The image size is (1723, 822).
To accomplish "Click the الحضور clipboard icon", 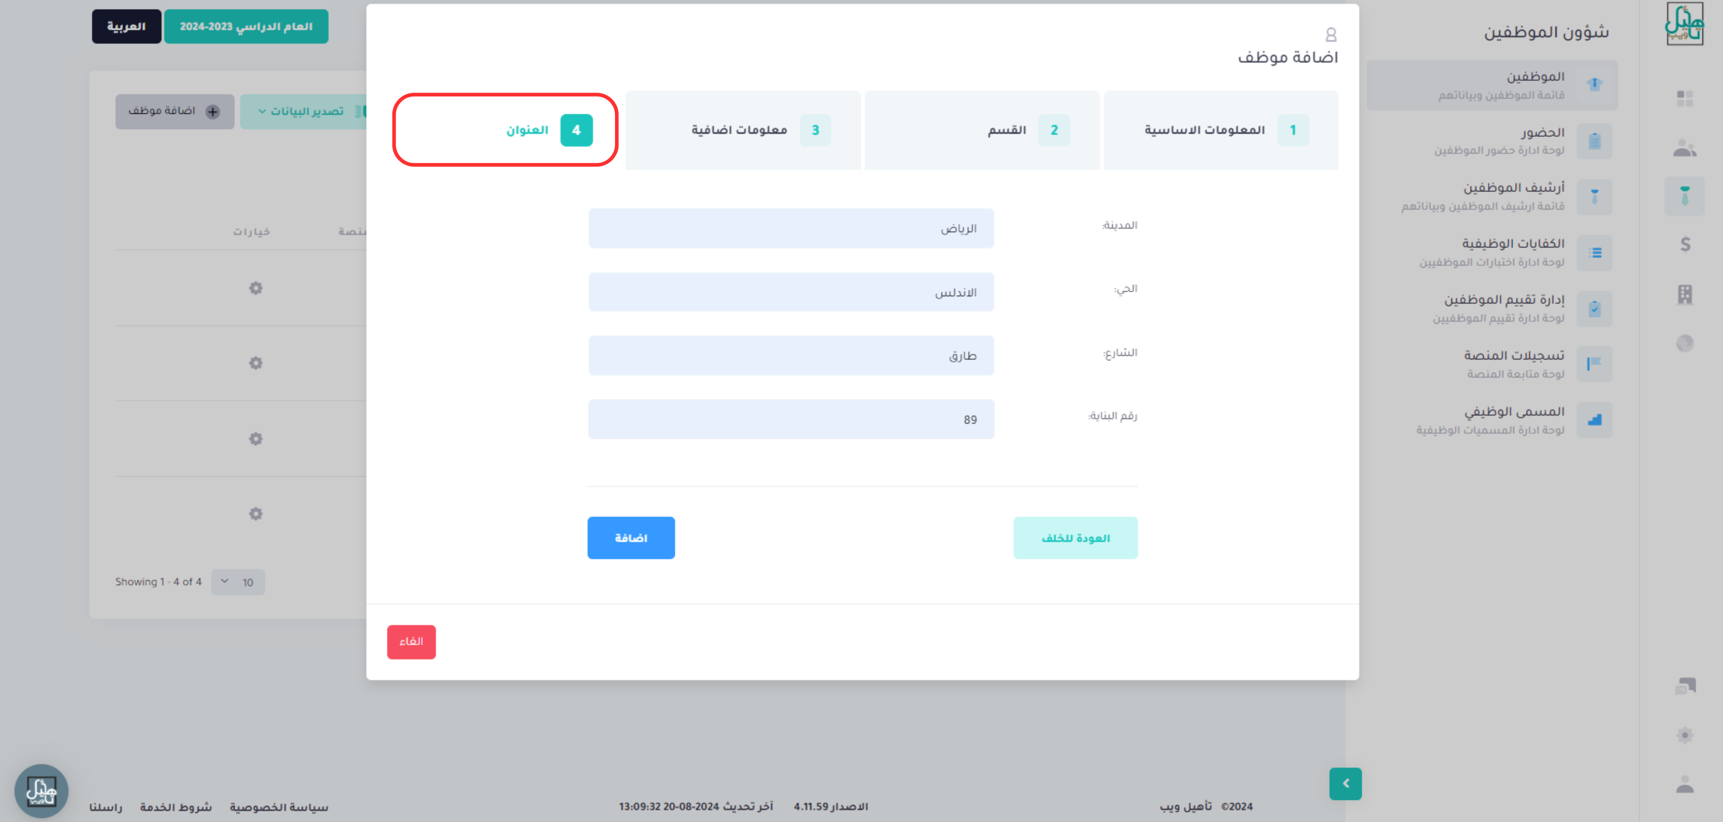I will coord(1595,141).
